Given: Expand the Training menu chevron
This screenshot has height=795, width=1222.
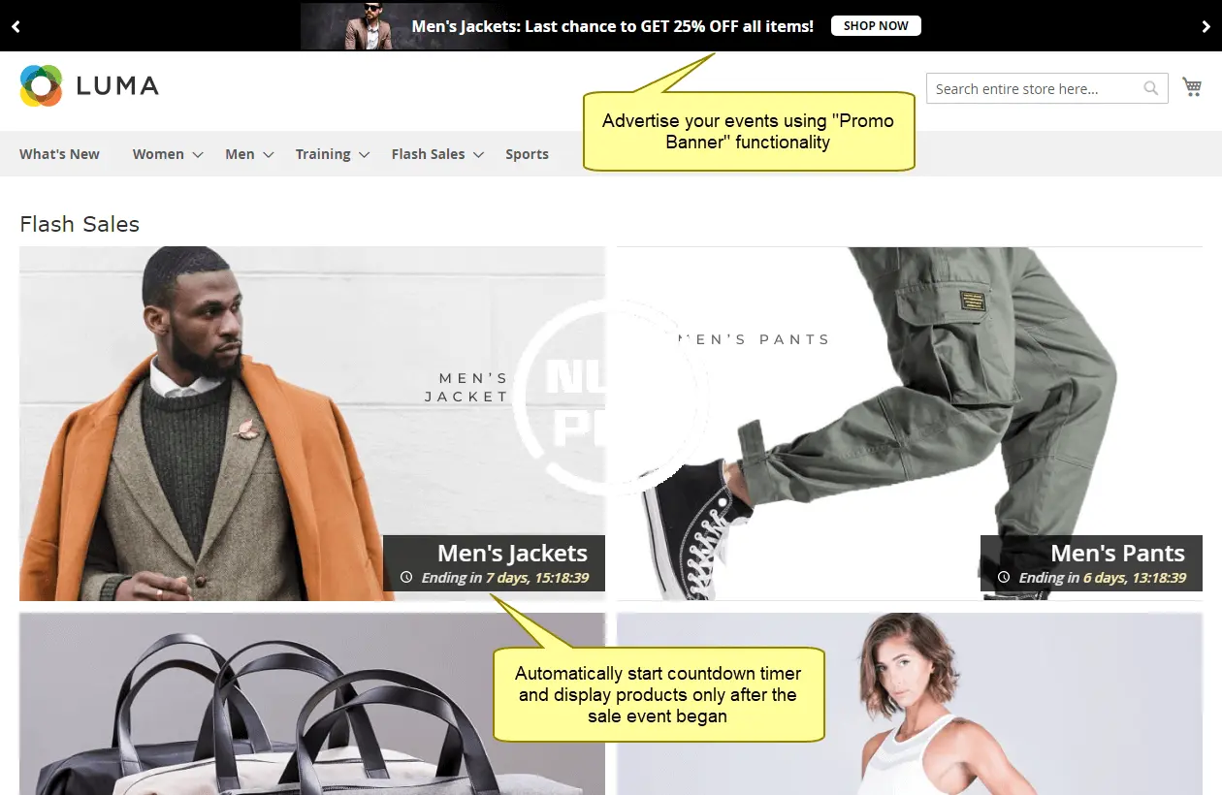Looking at the screenshot, I should click(365, 155).
